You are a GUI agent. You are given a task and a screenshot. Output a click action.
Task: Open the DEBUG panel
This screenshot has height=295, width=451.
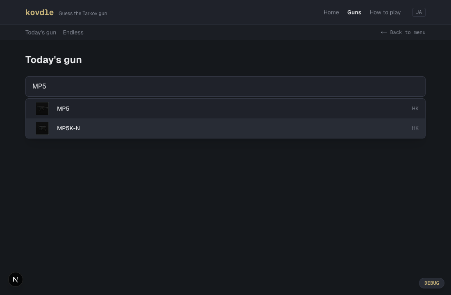(x=431, y=283)
